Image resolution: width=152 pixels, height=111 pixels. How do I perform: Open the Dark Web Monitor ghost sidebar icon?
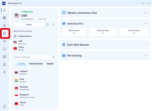pyautogui.click(x=4, y=33)
